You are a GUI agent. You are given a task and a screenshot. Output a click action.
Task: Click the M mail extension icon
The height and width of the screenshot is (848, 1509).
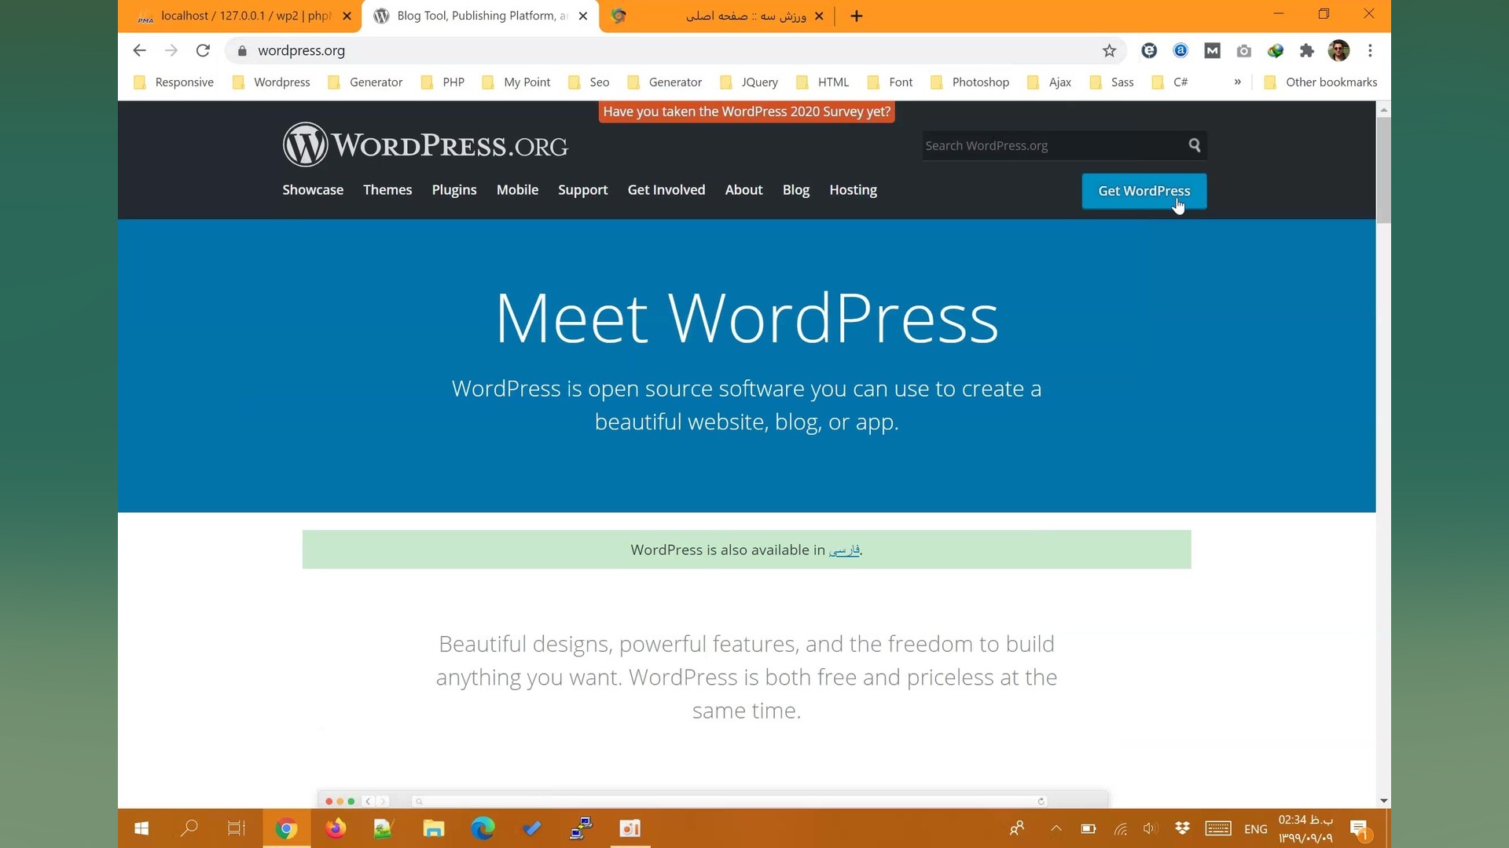click(1212, 51)
